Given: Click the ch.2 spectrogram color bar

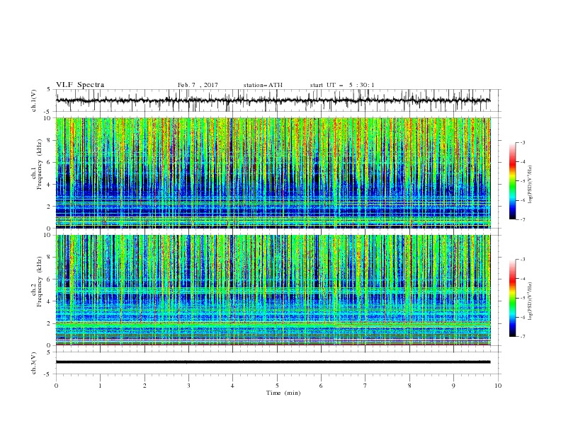Looking at the screenshot, I should [x=513, y=298].
